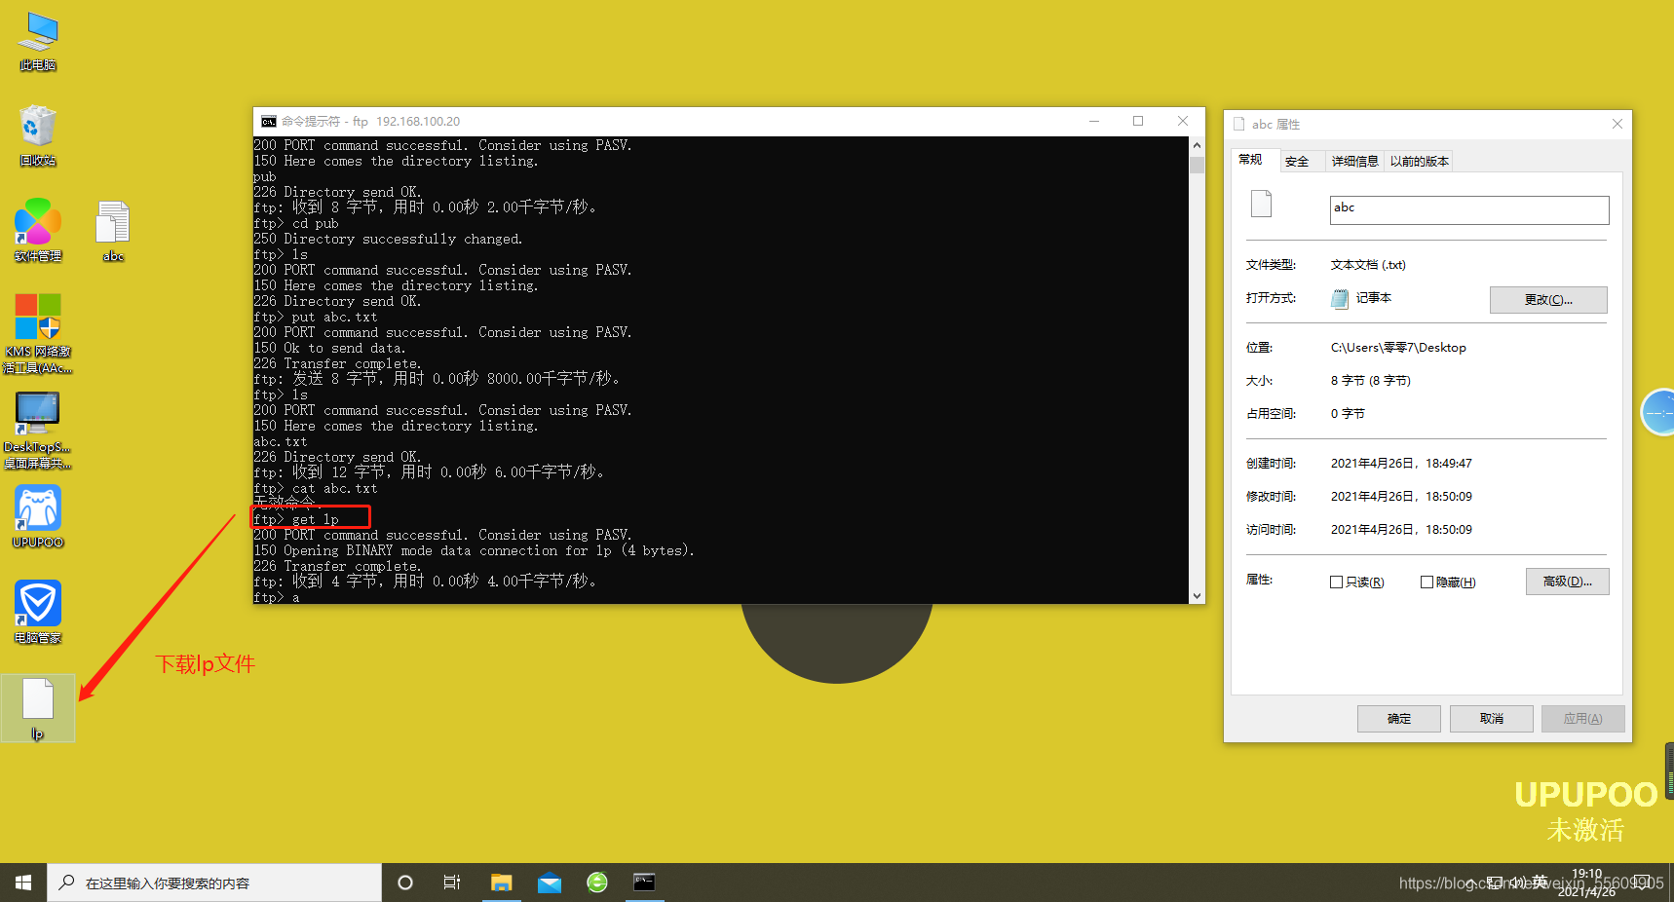This screenshot has height=902, width=1674.
Task: Open the Mail app in taskbar
Action: coord(550,883)
